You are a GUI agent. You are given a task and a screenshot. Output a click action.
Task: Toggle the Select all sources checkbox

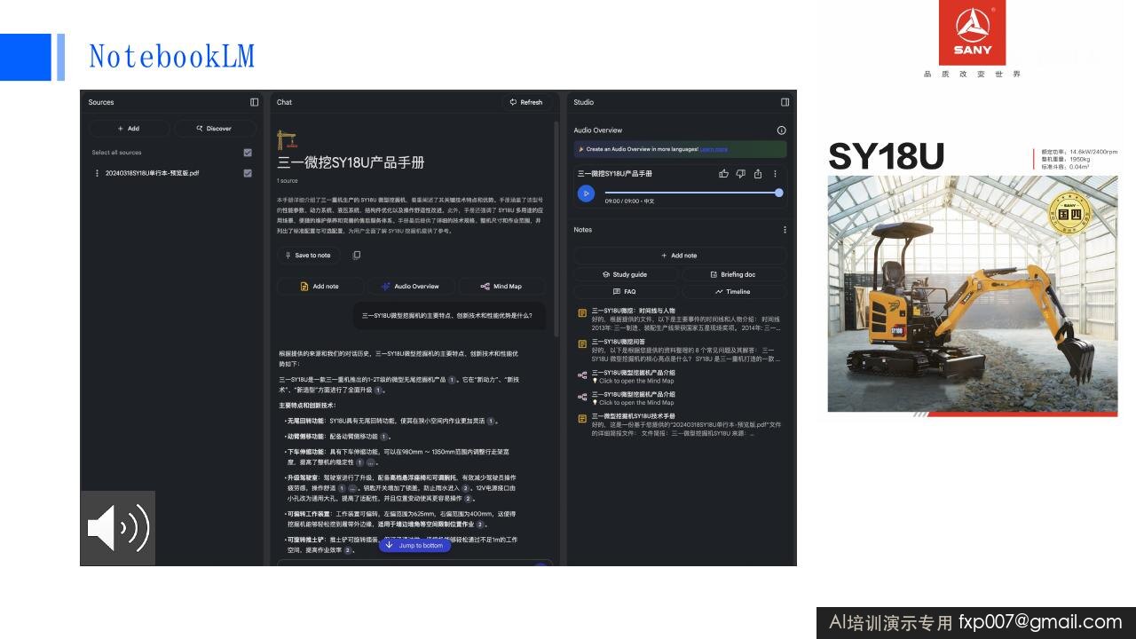pos(248,153)
